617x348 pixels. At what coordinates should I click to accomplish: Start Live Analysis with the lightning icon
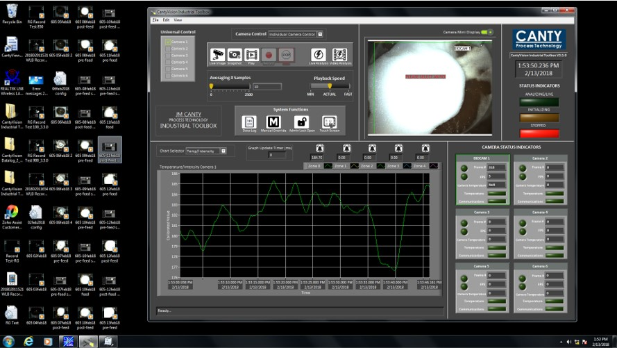tap(318, 54)
